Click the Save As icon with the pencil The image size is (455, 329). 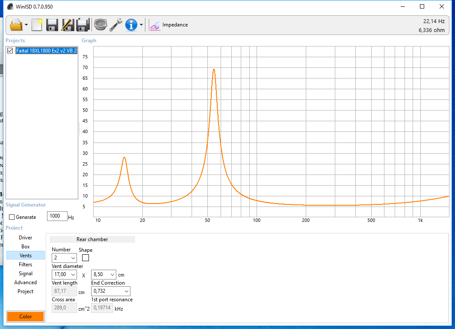(x=67, y=25)
